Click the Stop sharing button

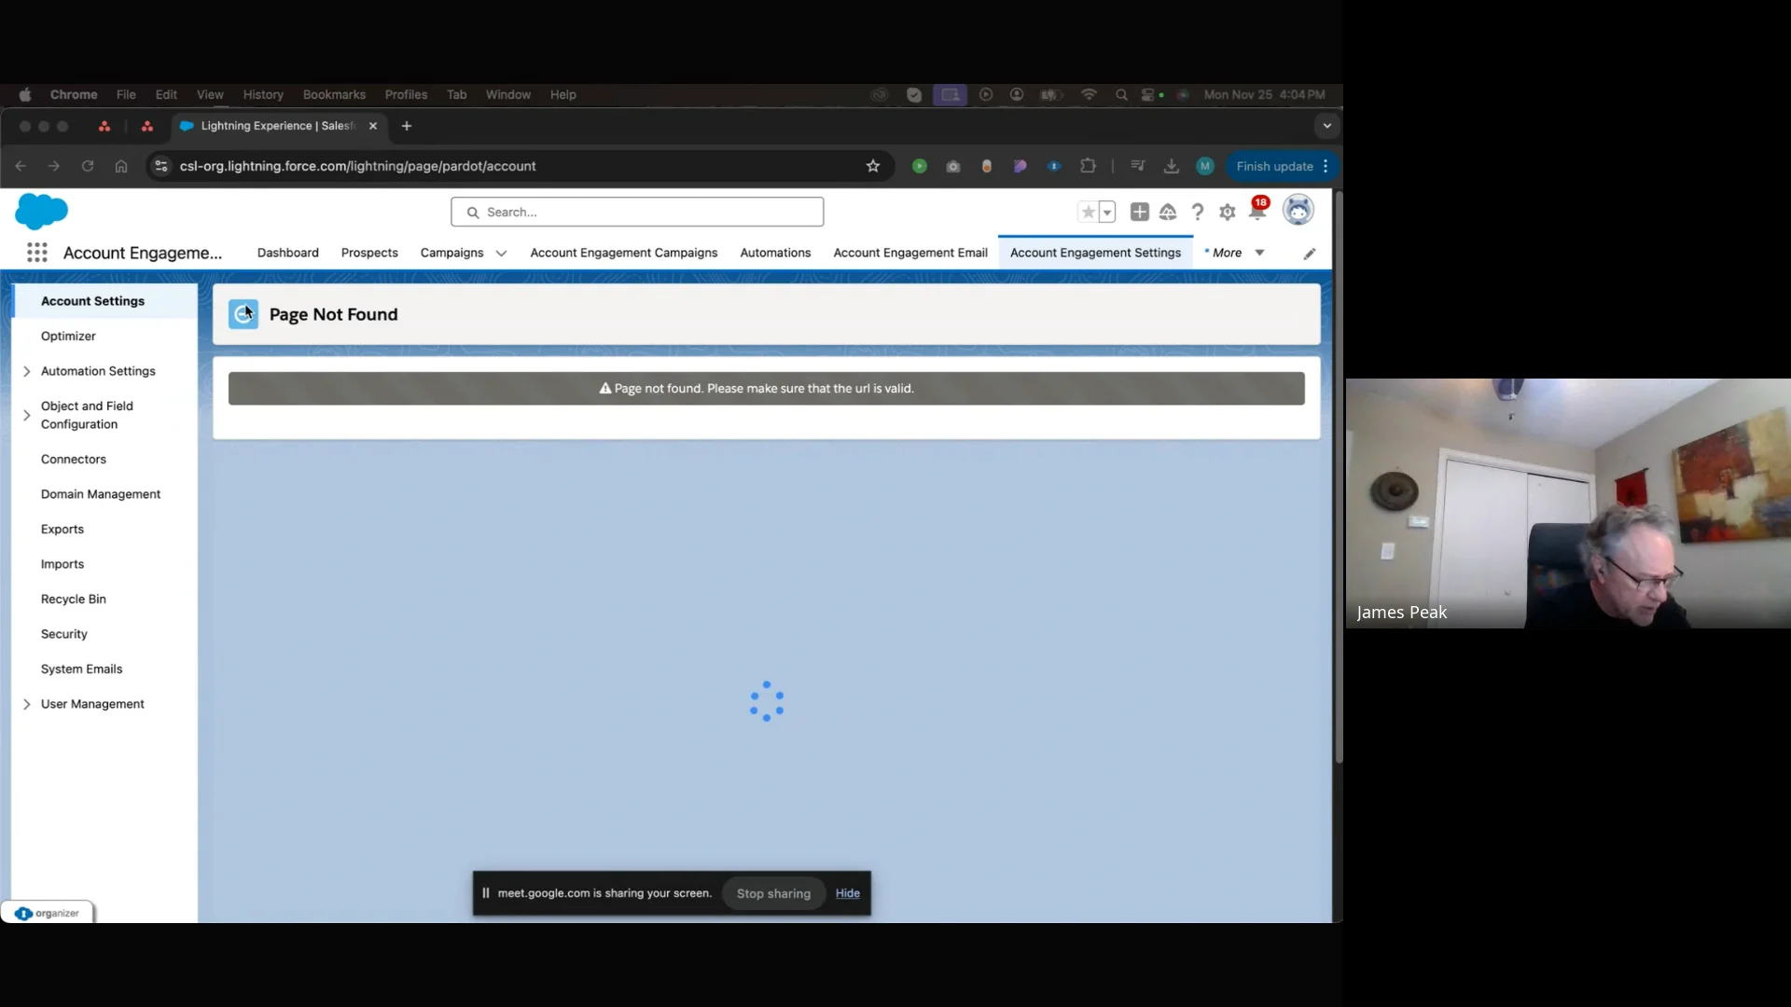click(773, 893)
